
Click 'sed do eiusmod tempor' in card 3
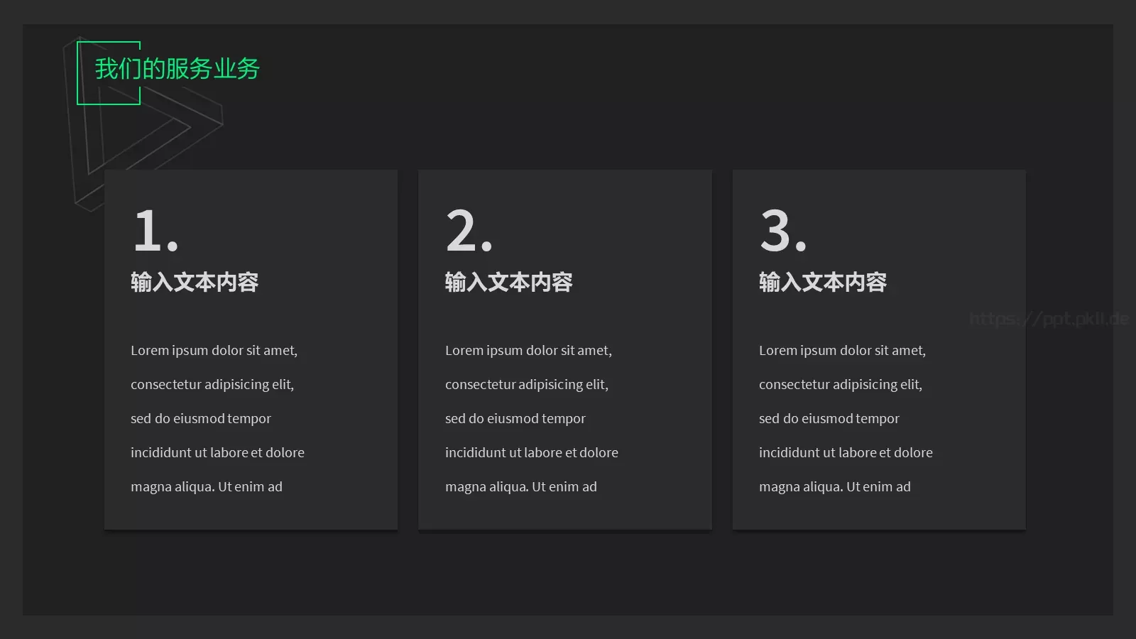click(829, 418)
